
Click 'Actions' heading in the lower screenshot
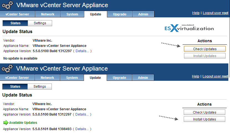pos(204,104)
